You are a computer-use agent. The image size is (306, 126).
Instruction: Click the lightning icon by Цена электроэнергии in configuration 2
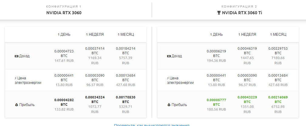(x=168, y=78)
